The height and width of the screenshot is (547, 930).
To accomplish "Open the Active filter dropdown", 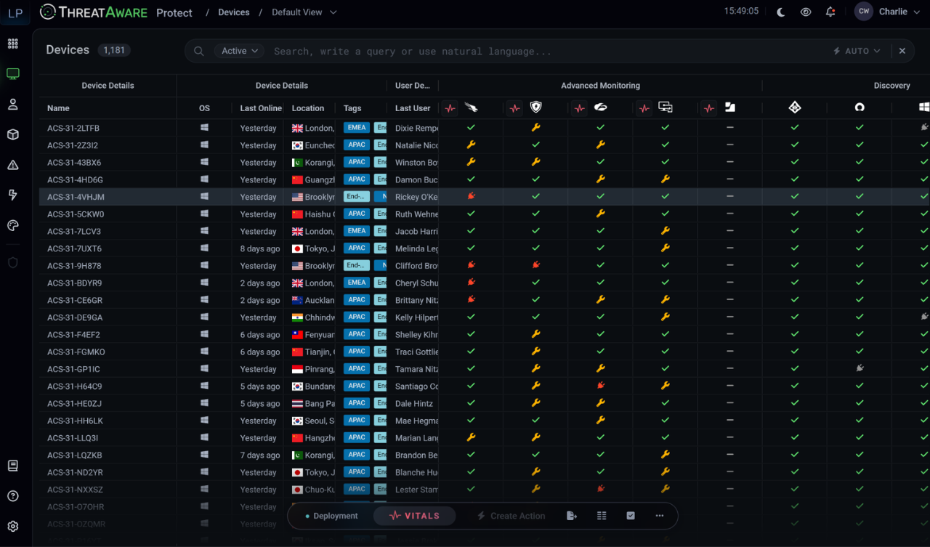I will (240, 51).
